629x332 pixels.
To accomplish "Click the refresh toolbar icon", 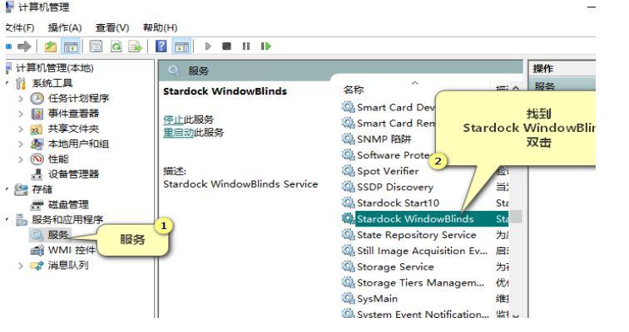I will click(116, 46).
